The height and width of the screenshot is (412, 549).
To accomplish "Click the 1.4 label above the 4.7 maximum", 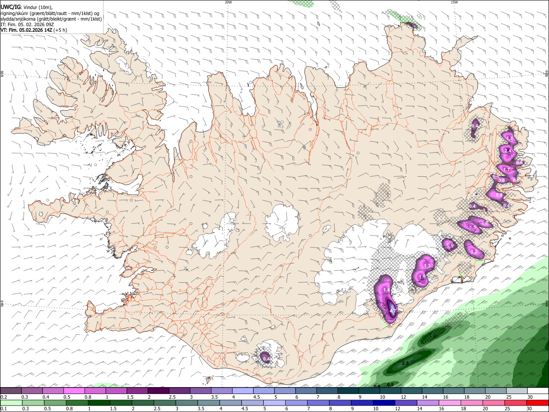I will pos(386,290).
